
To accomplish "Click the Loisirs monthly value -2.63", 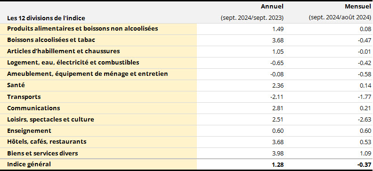I will click(365, 119).
